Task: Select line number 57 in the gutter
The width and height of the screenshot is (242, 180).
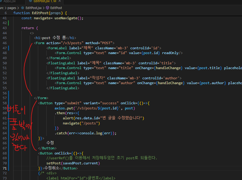Action: [5, 98]
